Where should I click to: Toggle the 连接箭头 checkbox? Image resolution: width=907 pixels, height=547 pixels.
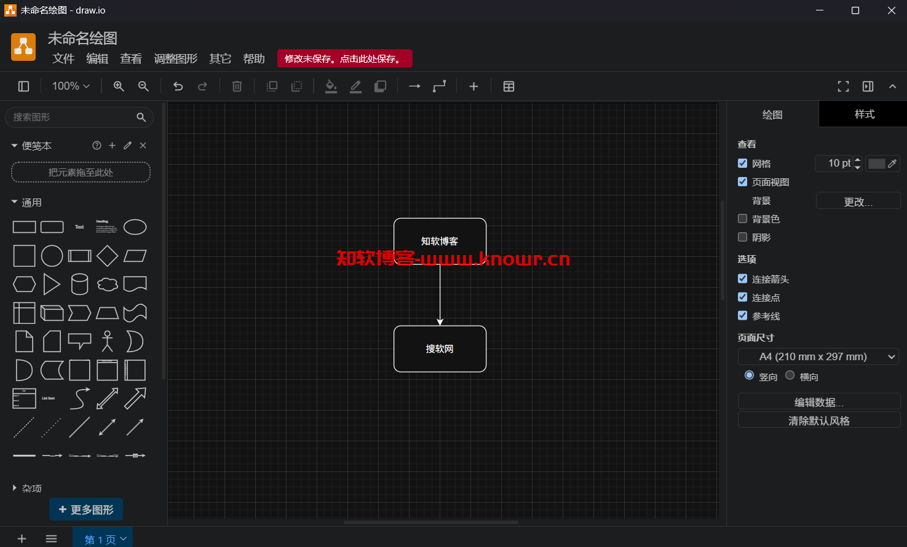[742, 279]
